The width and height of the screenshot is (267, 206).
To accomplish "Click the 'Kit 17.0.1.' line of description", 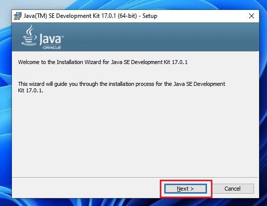I will [30, 90].
